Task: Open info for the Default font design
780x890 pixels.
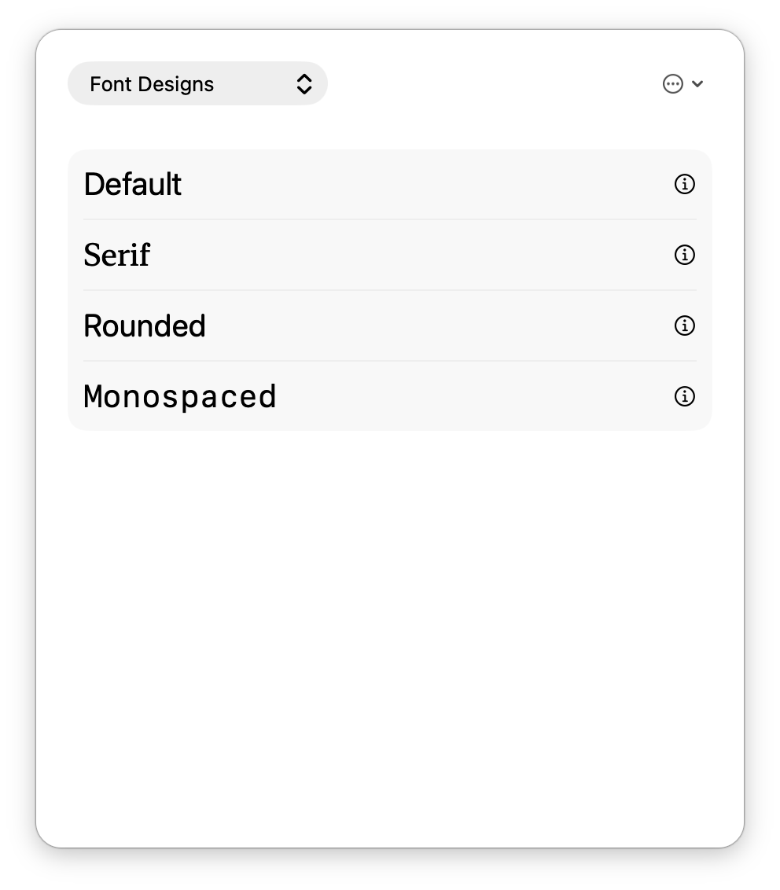Action: pyautogui.click(x=684, y=184)
